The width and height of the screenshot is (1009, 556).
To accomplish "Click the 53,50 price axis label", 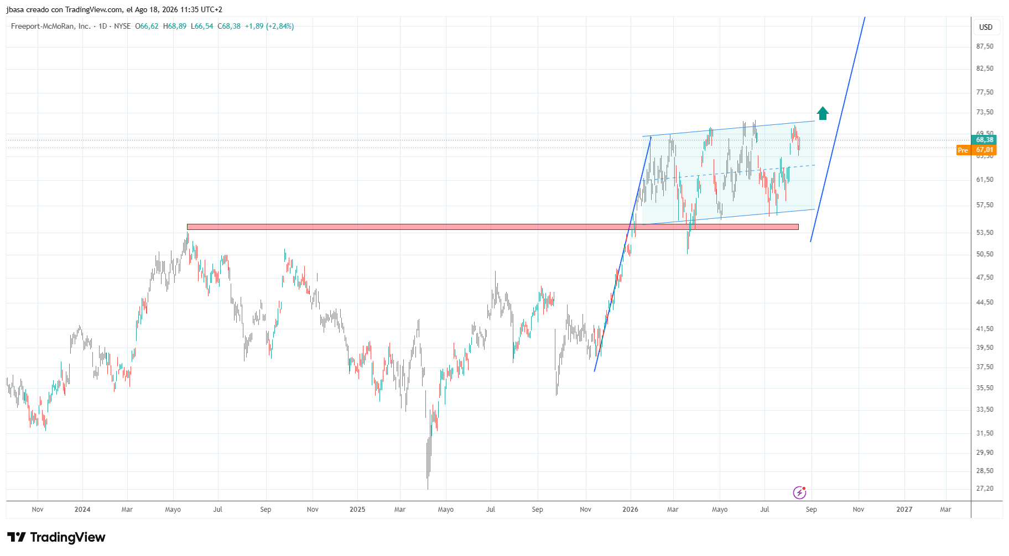I will pyautogui.click(x=985, y=233).
